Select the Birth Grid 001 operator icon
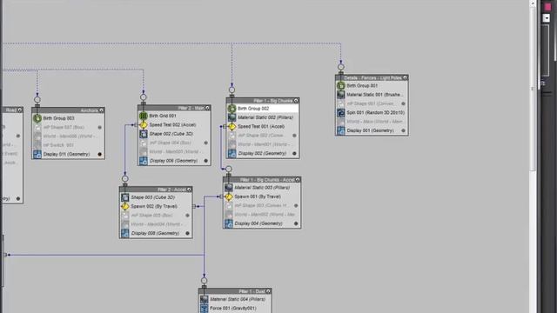The height and width of the screenshot is (313, 557). [x=143, y=116]
